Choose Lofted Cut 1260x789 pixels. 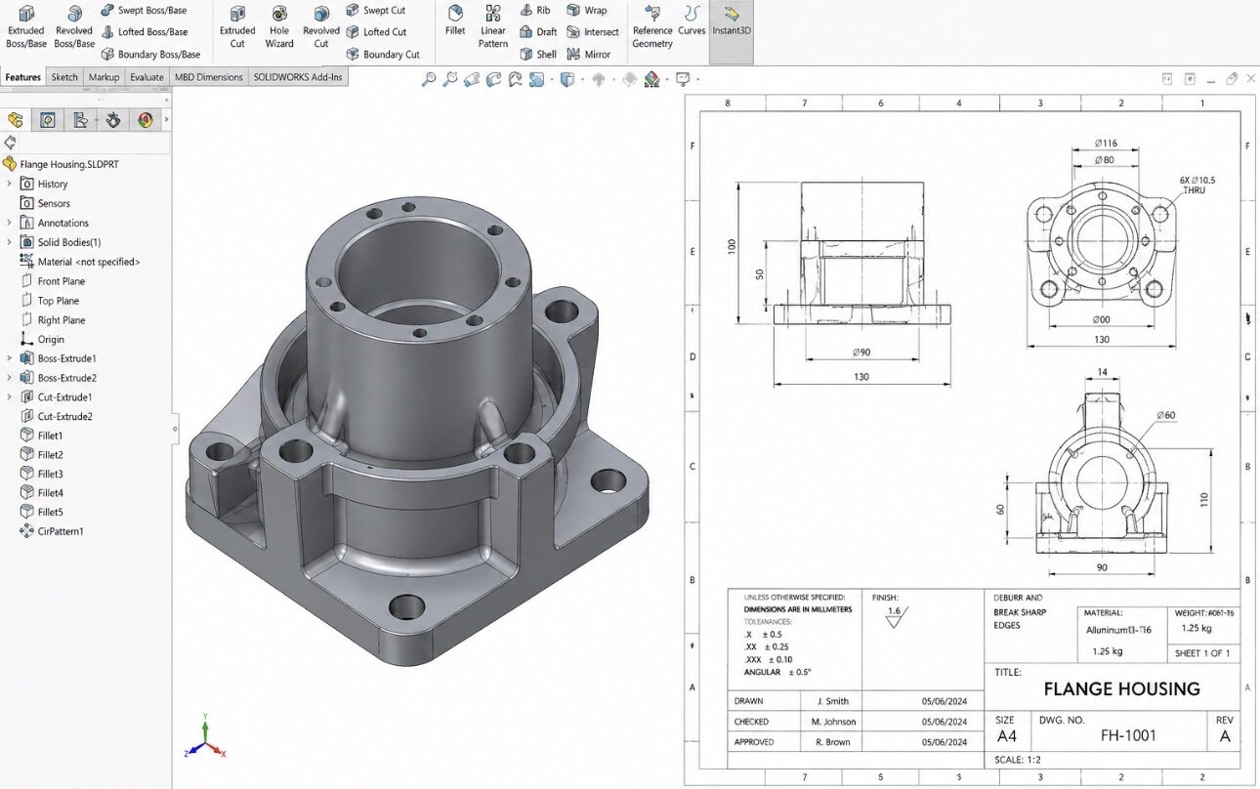coord(376,32)
